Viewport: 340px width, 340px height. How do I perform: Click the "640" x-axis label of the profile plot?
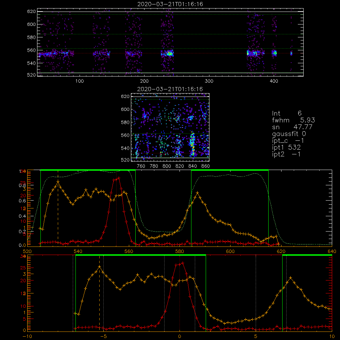click(x=332, y=252)
